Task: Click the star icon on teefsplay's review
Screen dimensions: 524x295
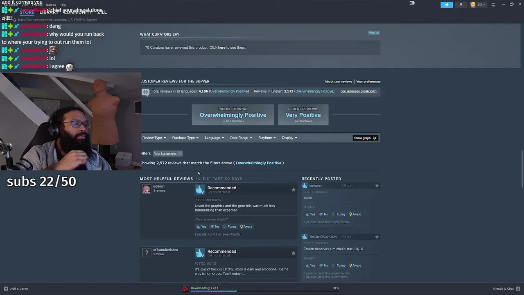Action: [x=377, y=186]
